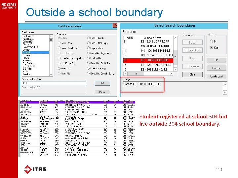Select the Contains String radio button
The image size is (238, 178).
click(88, 69)
